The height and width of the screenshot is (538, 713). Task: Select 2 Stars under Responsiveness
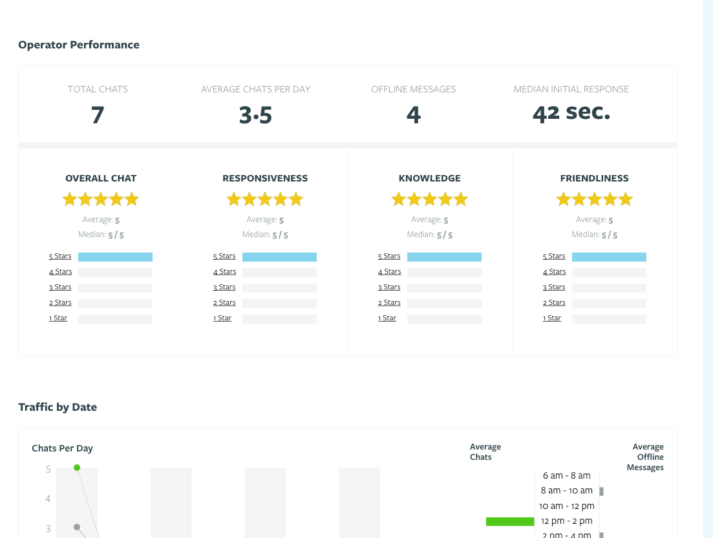[x=224, y=303]
